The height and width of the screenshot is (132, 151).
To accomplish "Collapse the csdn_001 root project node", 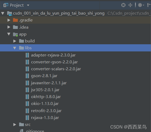I will coord(3,13).
